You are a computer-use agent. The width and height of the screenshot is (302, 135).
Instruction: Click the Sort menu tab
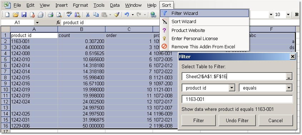point(167,5)
